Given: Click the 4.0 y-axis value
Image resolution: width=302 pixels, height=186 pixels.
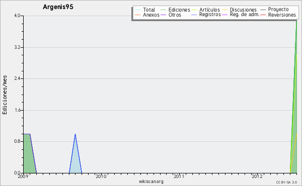Looking at the screenshot, I should pyautogui.click(x=17, y=16).
